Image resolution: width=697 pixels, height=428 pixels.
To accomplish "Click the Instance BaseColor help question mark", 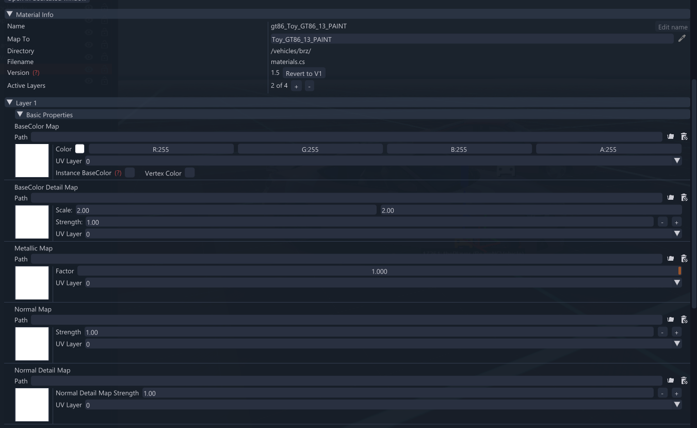I will pos(118,173).
